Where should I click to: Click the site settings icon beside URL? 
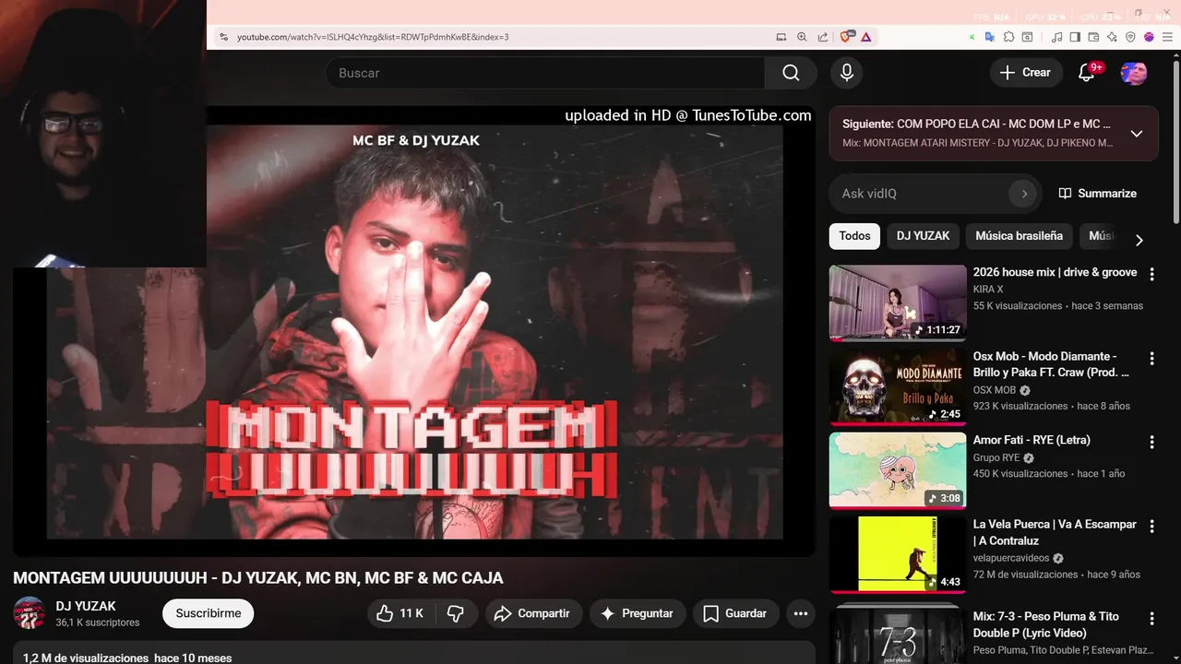[222, 37]
